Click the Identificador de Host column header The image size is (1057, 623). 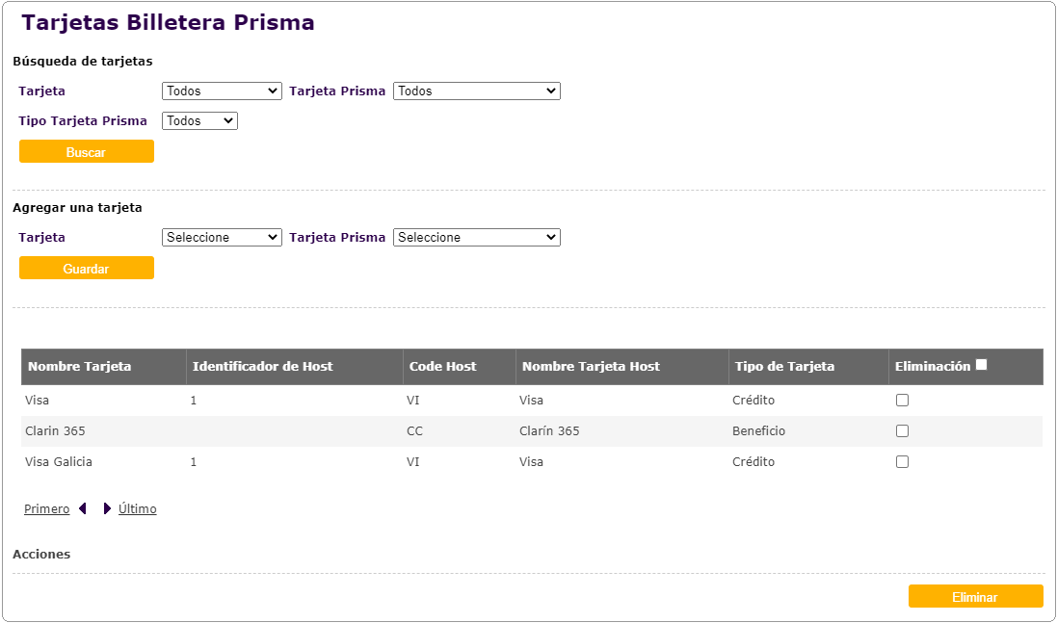coord(262,367)
